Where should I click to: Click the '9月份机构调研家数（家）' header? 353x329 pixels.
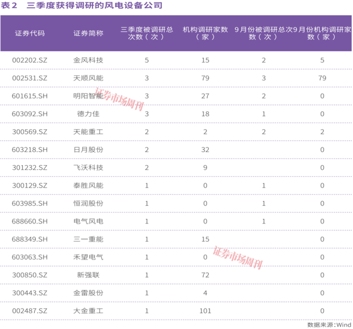[x=322, y=33]
